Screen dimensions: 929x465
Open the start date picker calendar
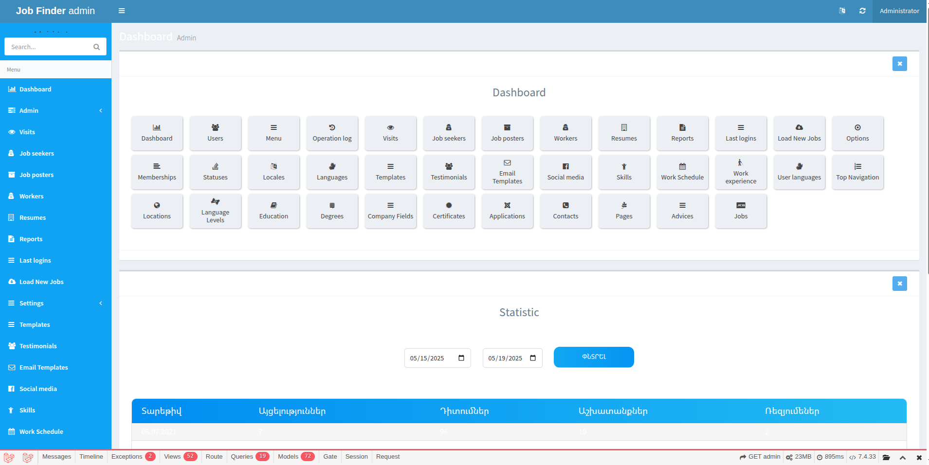(461, 358)
